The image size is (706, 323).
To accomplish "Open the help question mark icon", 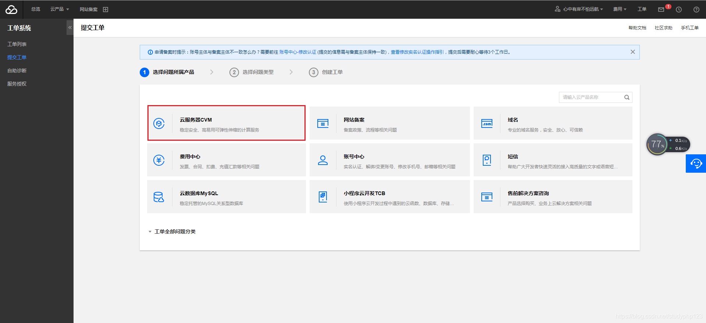I will click(x=696, y=10).
